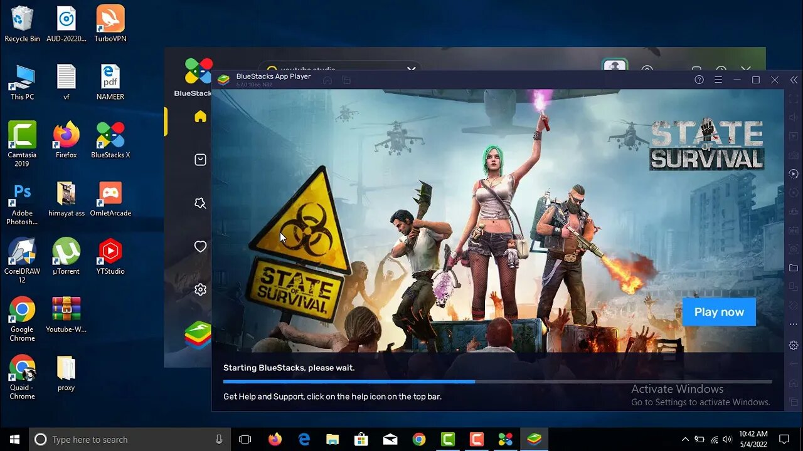The width and height of the screenshot is (803, 451).
Task: Select the vf text file on desktop
Action: pyautogui.click(x=66, y=83)
